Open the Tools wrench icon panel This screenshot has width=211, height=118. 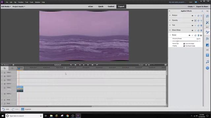207,23
